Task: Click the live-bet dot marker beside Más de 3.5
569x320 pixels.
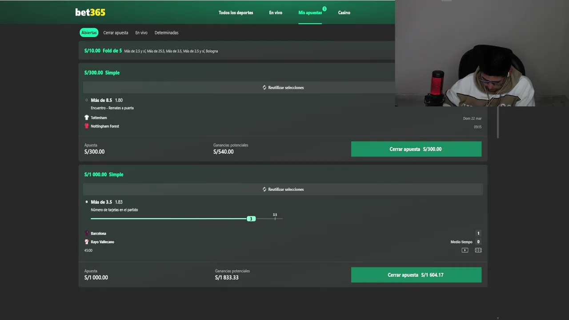Action: [x=87, y=202]
